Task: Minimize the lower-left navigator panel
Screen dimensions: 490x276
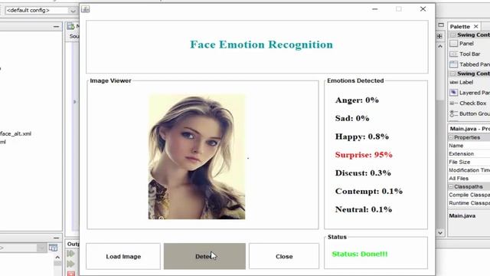Action: tap(56, 238)
